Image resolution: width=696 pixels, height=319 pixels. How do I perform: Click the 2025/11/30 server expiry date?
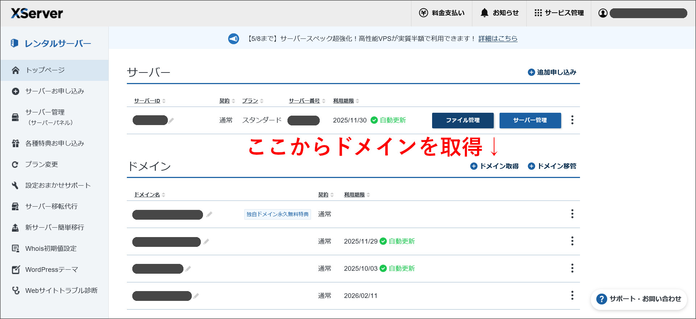(350, 120)
